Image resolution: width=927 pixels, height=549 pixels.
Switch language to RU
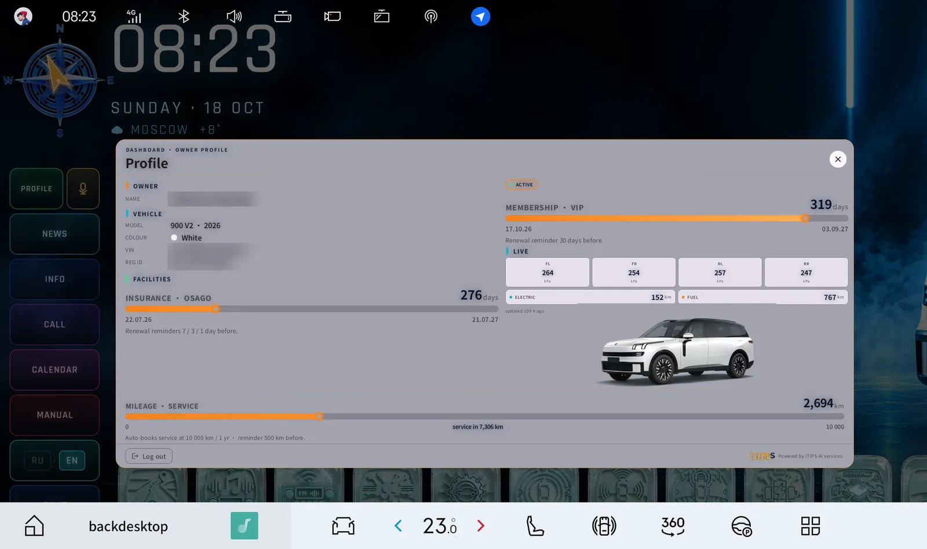pyautogui.click(x=38, y=460)
